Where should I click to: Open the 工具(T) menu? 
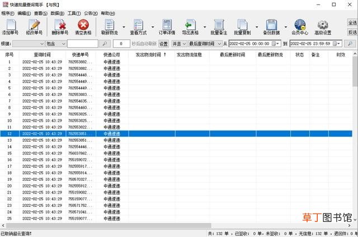tap(74, 13)
